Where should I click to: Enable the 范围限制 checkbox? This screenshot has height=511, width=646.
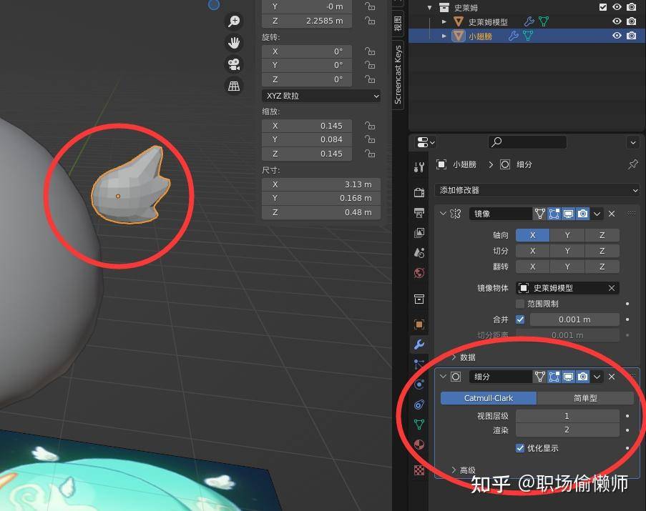(520, 304)
